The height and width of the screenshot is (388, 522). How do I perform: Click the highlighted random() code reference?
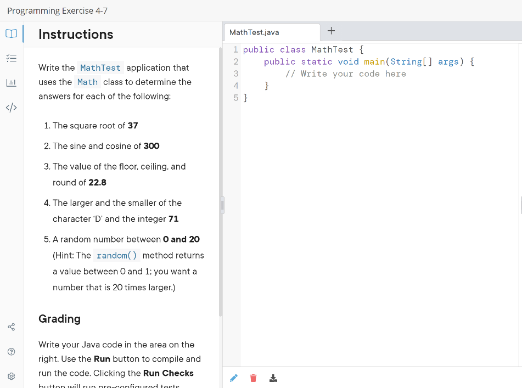[116, 255]
